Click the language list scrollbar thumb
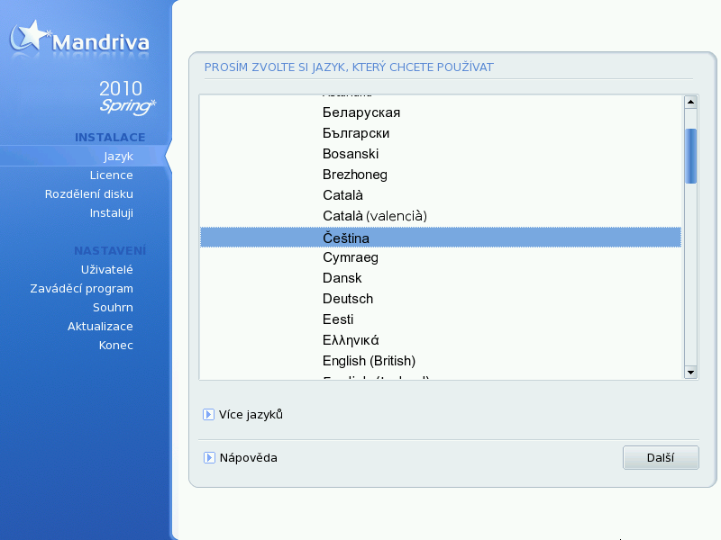 [x=690, y=156]
